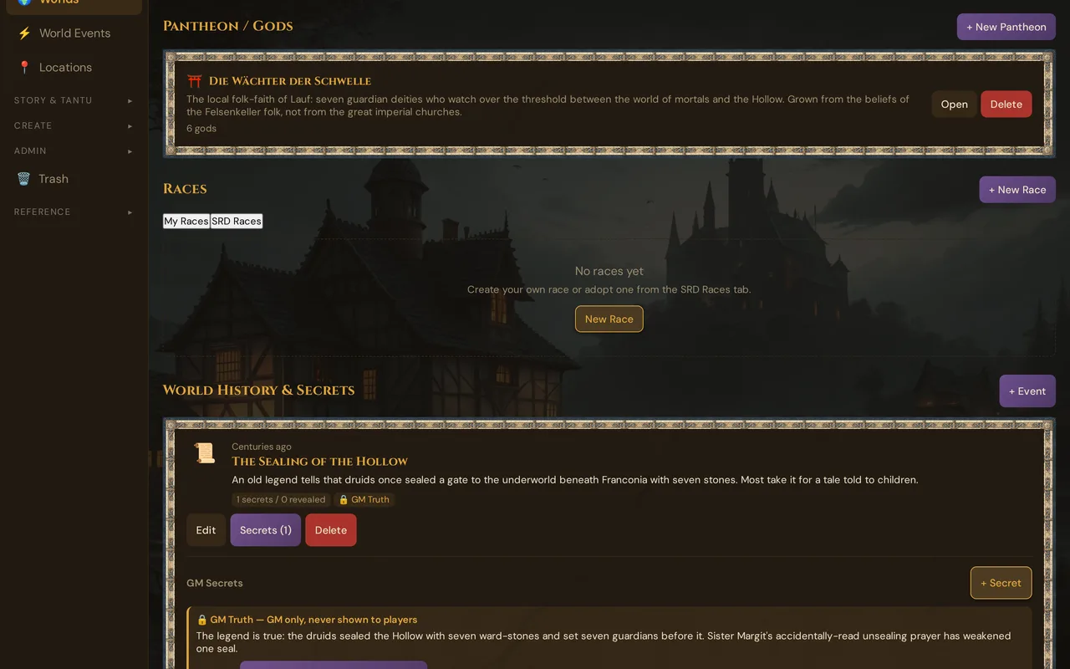Screen dimensions: 1070x669
Task: Go to Locations in the sidebar
Action: pyautogui.click(x=74, y=68)
